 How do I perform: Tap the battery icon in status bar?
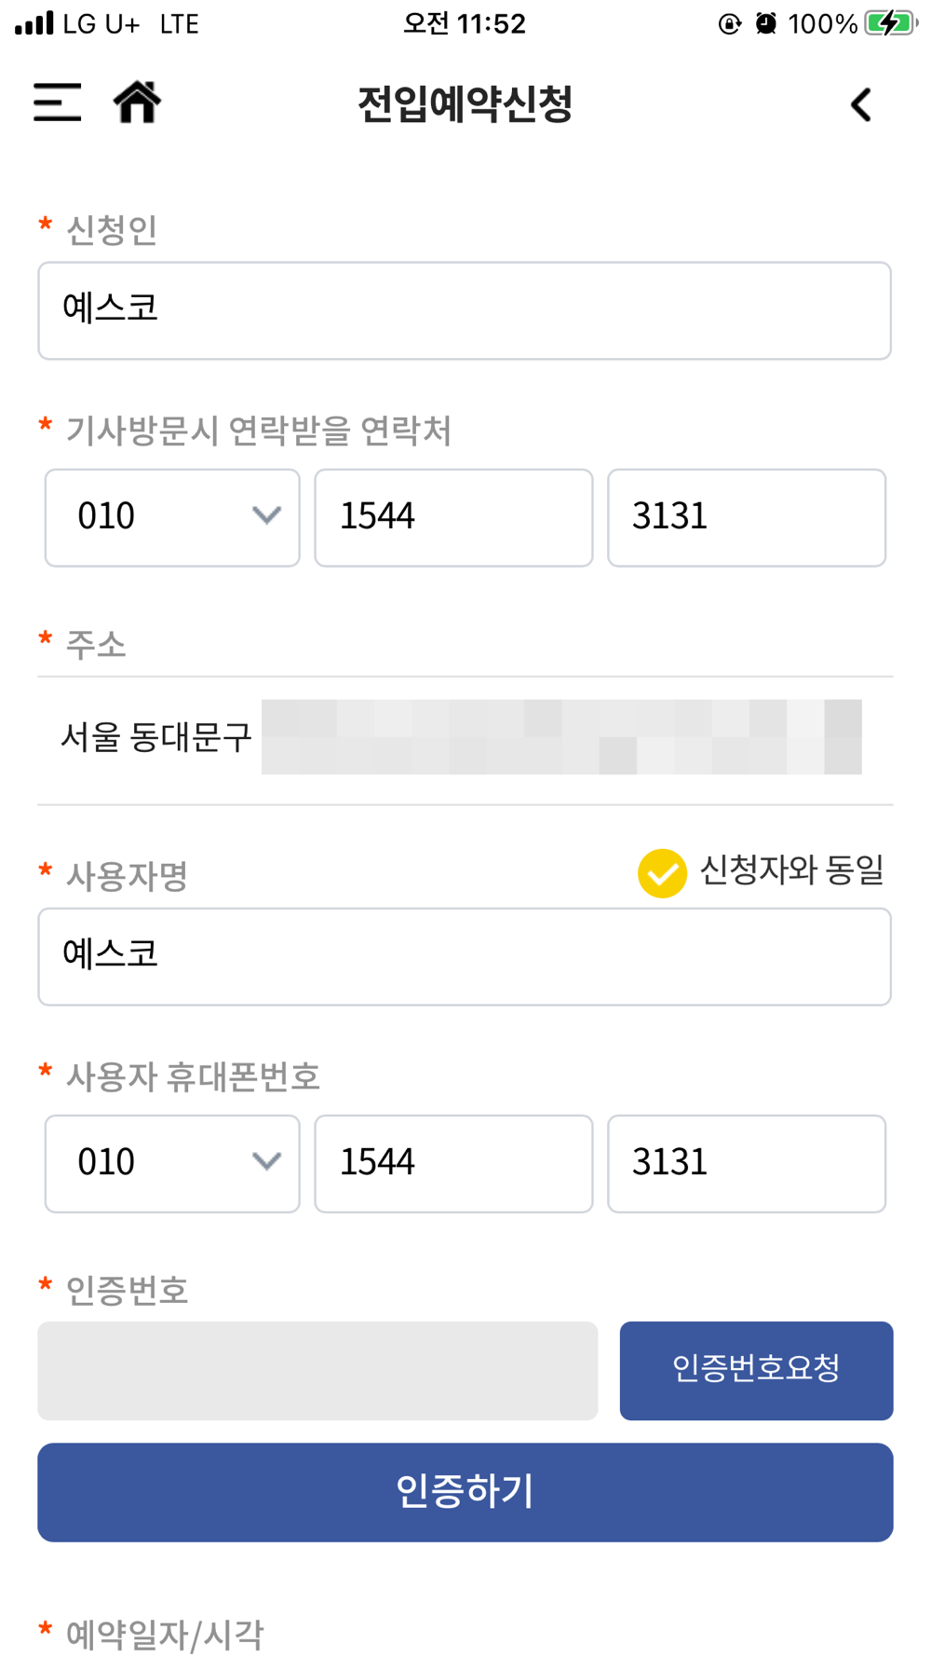point(891,23)
